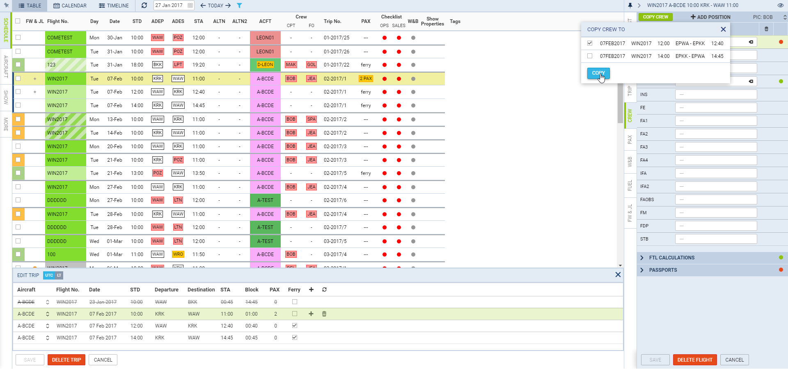Click the JEA first officer badge on 14-Feb row
The width and height of the screenshot is (788, 369).
[x=312, y=133]
